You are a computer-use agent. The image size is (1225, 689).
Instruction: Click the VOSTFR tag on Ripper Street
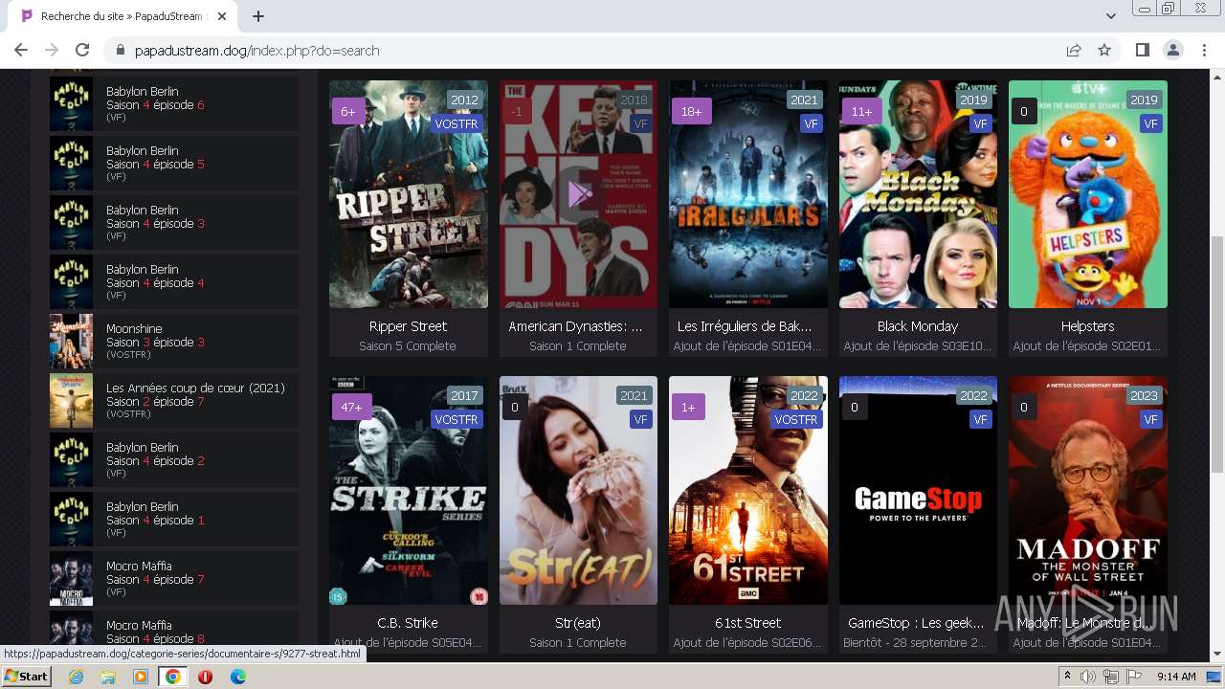coord(456,123)
